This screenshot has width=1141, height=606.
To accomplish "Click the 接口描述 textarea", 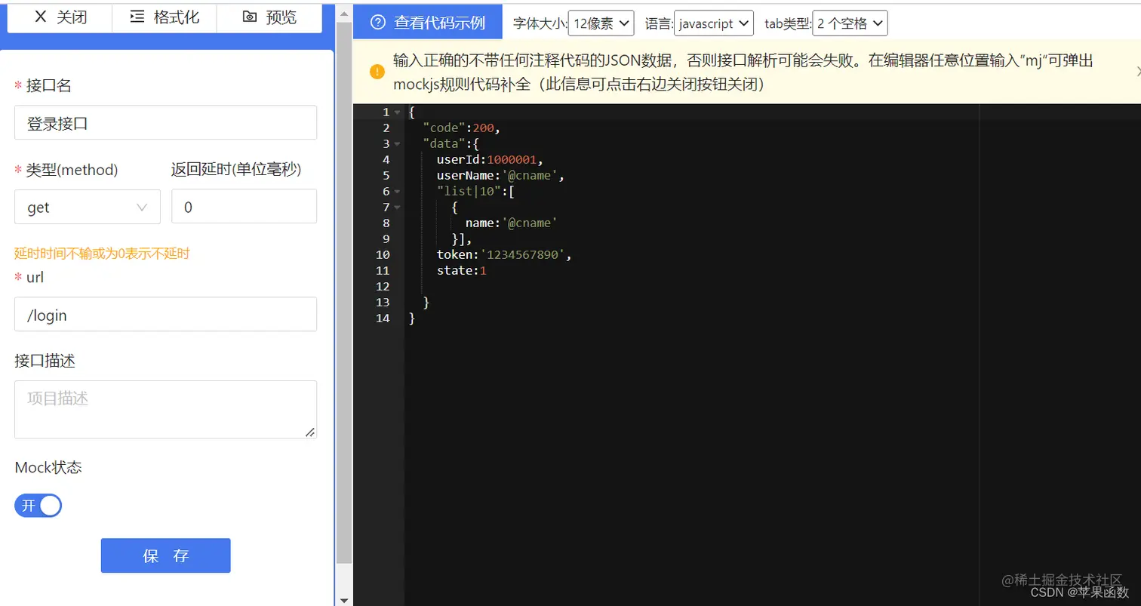I will pyautogui.click(x=165, y=410).
